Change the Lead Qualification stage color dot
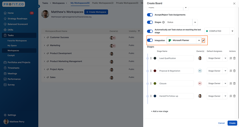 155,58
